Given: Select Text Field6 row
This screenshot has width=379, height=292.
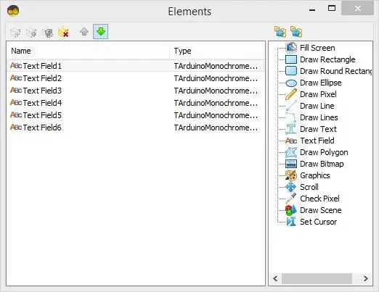Looking at the screenshot, I should tap(136, 128).
